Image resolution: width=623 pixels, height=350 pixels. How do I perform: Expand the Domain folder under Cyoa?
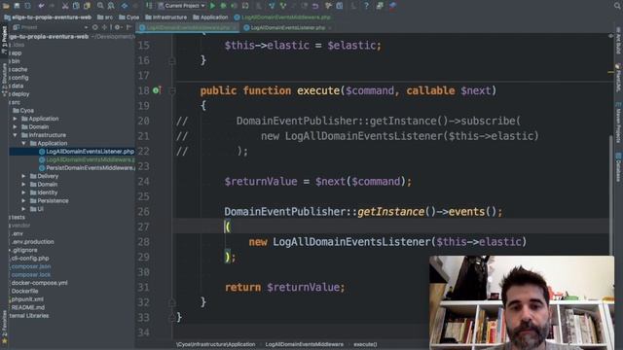coord(16,127)
